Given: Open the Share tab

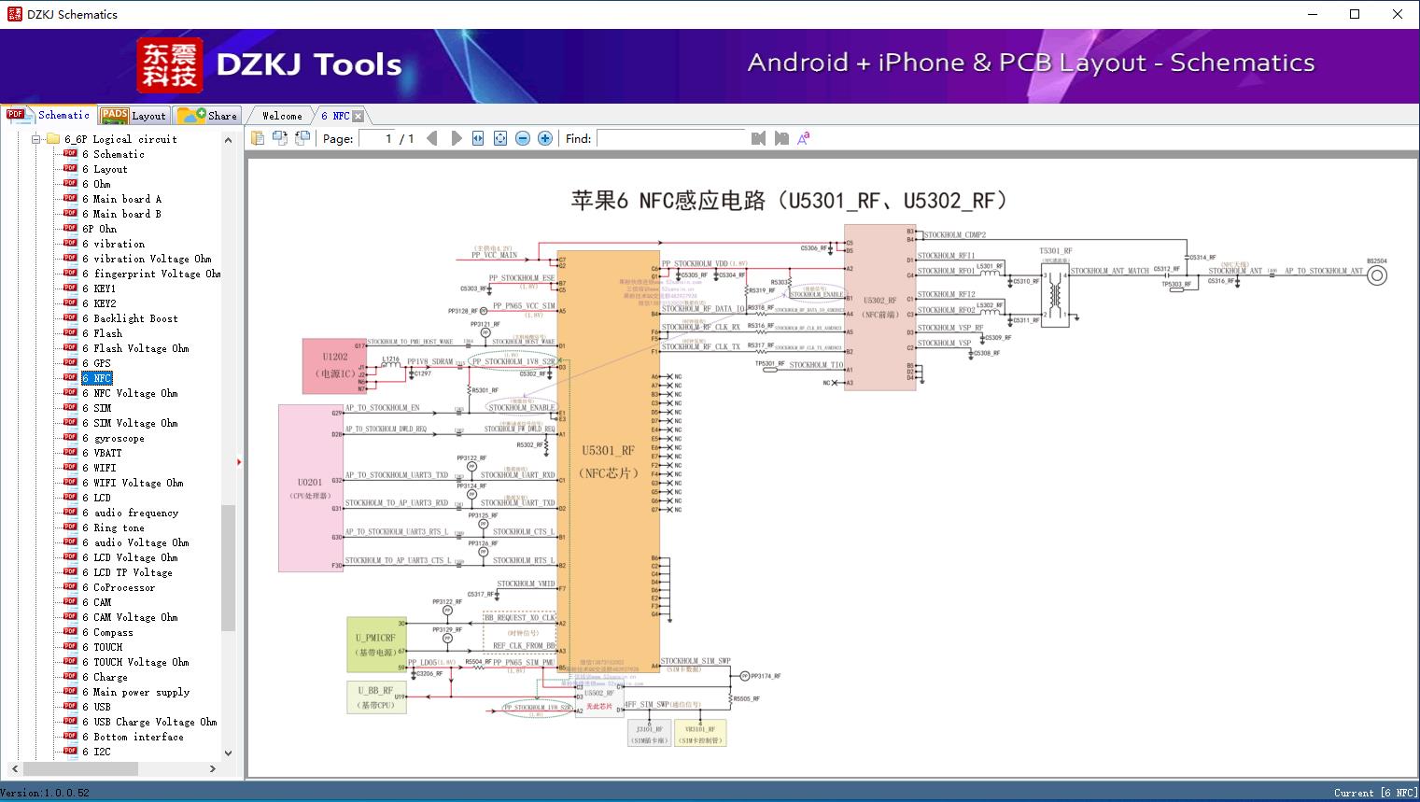Looking at the screenshot, I should point(207,116).
